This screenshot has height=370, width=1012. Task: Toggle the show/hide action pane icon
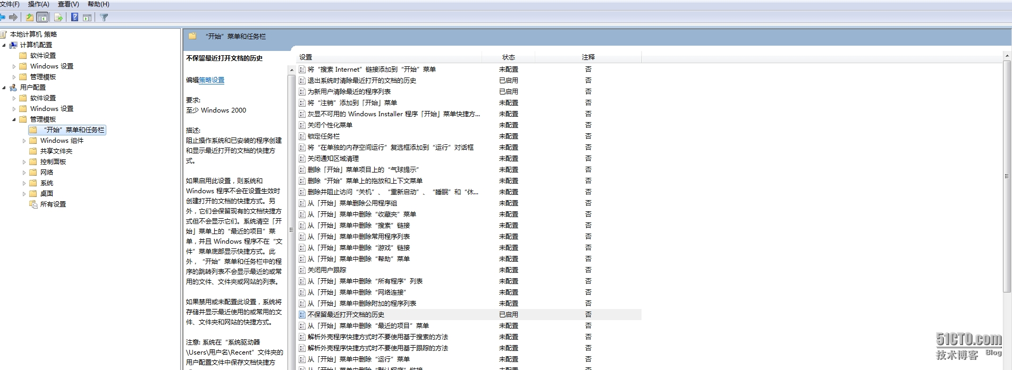(87, 18)
